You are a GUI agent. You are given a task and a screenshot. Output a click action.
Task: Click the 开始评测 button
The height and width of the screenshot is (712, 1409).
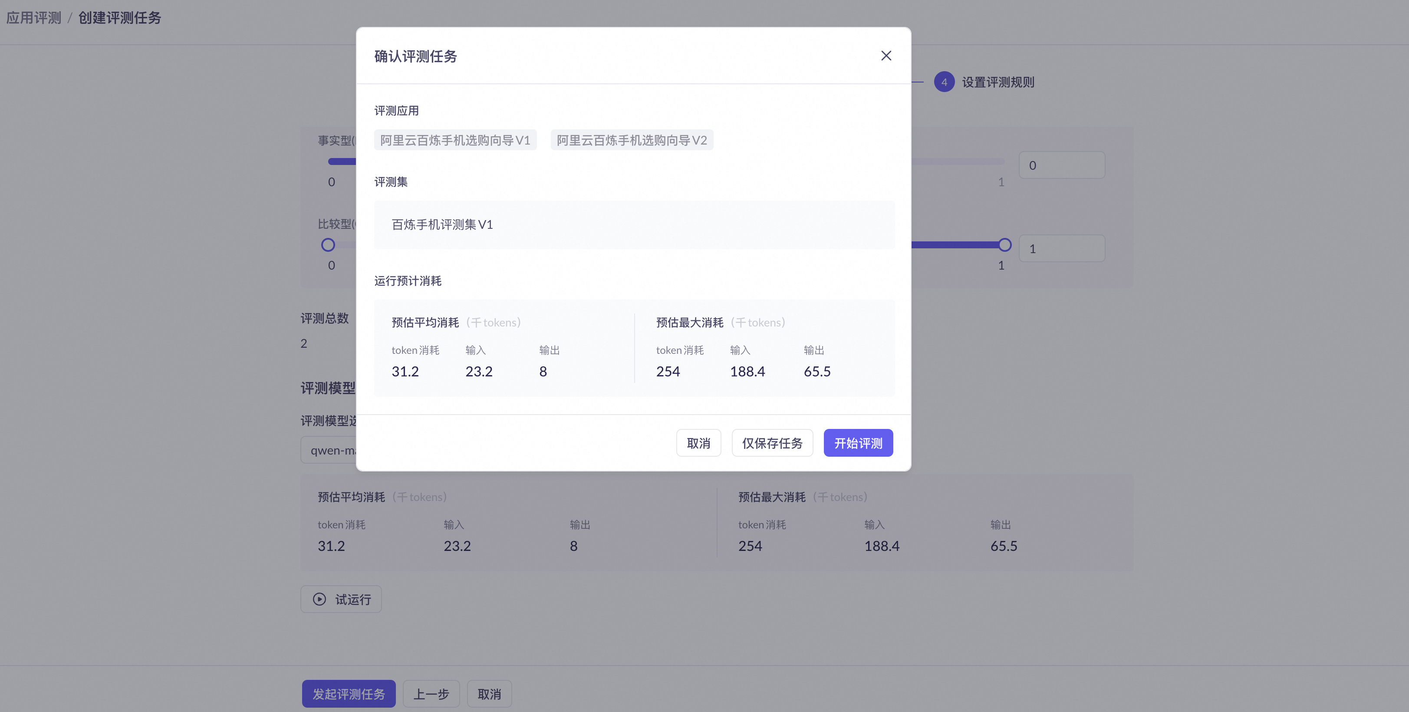858,443
